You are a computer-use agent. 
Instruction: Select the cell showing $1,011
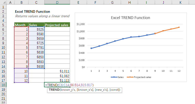coord(57,71)
